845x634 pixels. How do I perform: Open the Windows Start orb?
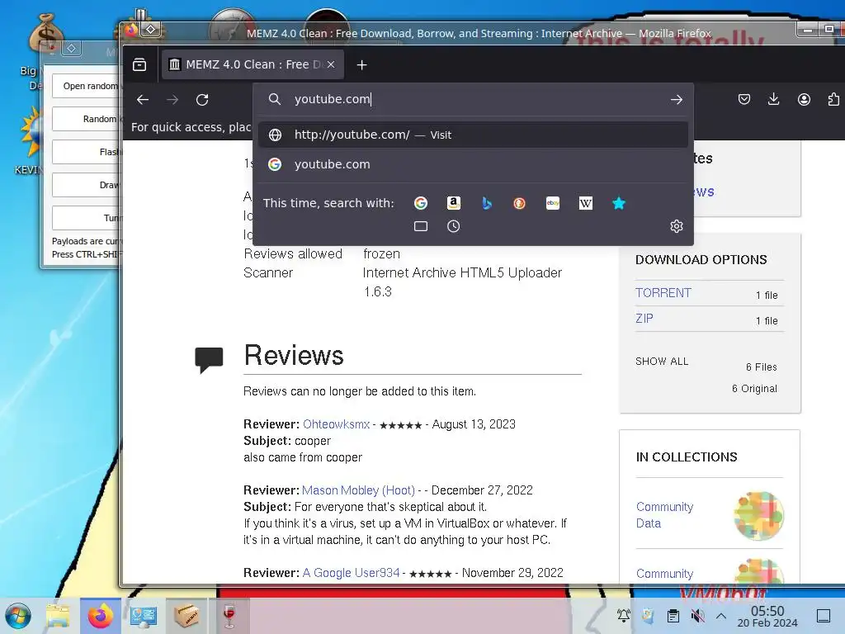pos(18,616)
